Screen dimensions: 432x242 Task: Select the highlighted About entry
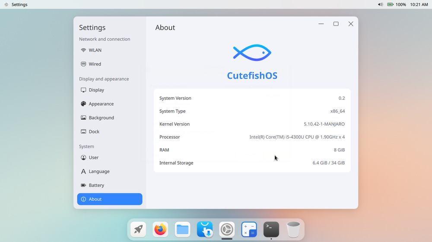110,199
